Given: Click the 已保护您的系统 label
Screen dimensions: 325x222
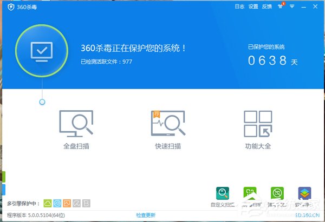Looking at the screenshot, I should click(x=266, y=47).
